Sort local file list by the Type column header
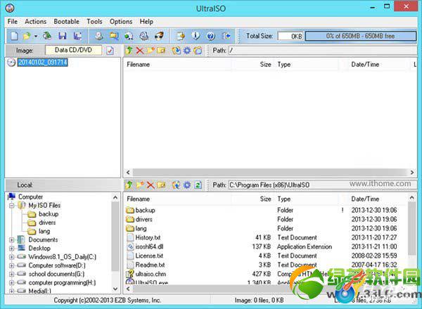422x309 pixels. click(x=307, y=199)
